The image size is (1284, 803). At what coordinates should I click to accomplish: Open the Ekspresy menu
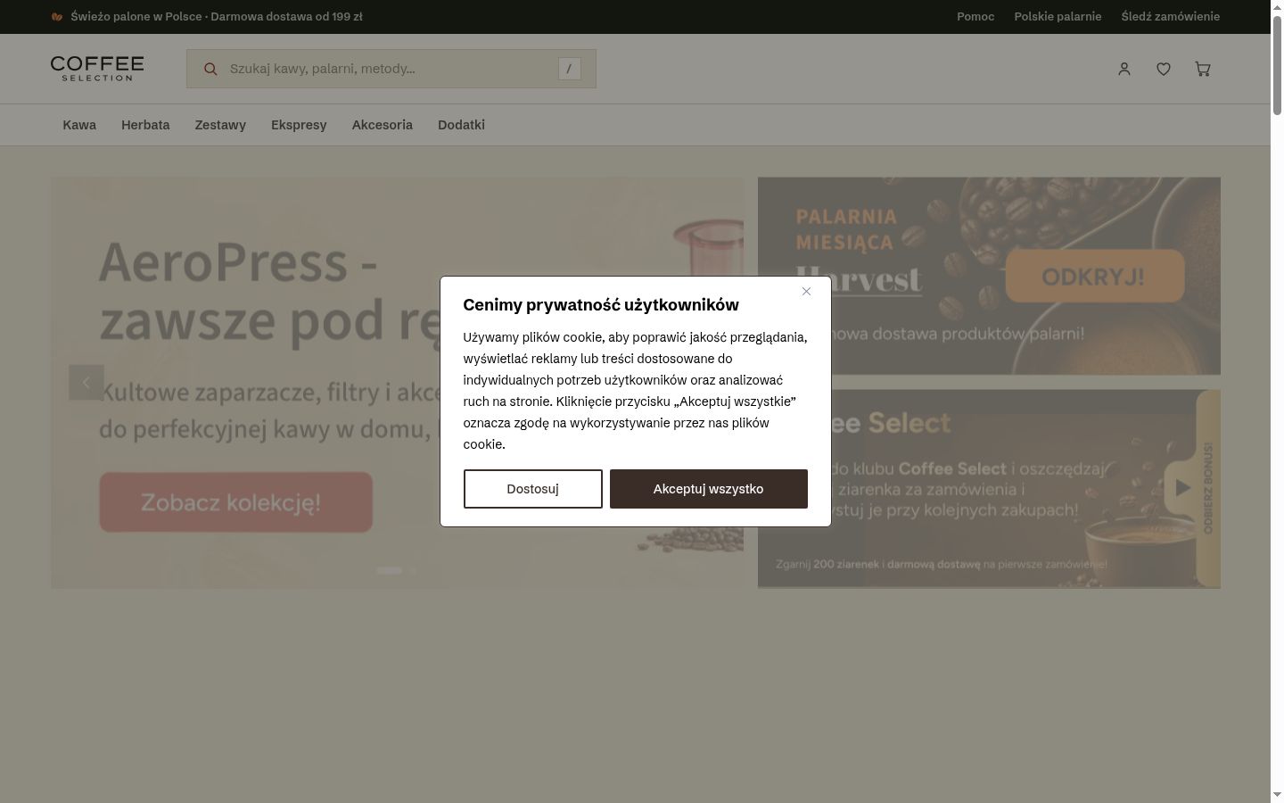coord(299,125)
